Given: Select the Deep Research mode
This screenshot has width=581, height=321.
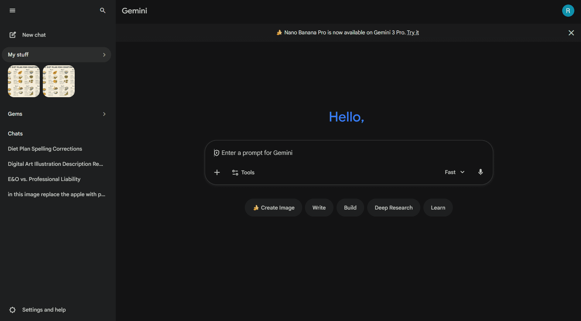Looking at the screenshot, I should click(393, 207).
